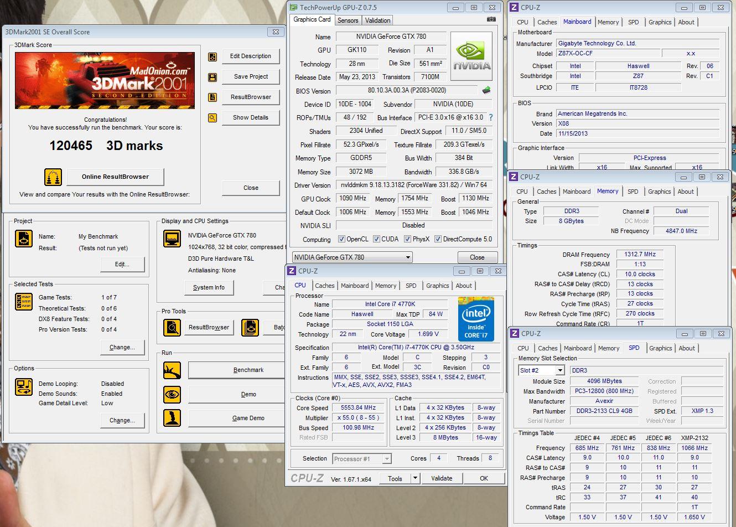Image resolution: width=736 pixels, height=527 pixels.
Task: Click Edit button under Project
Action: pyautogui.click(x=122, y=265)
